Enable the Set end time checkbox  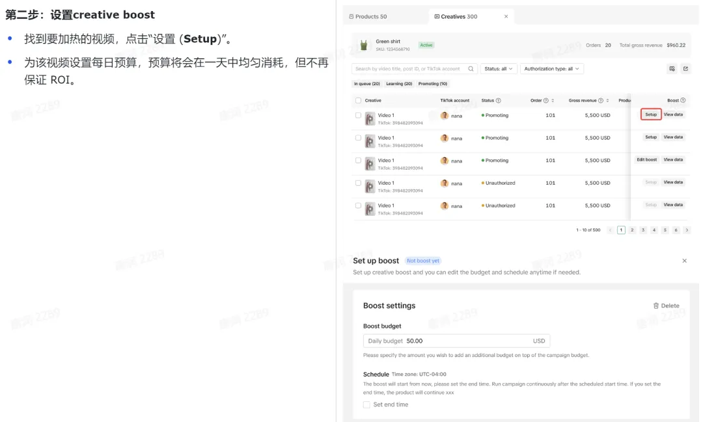click(x=367, y=404)
